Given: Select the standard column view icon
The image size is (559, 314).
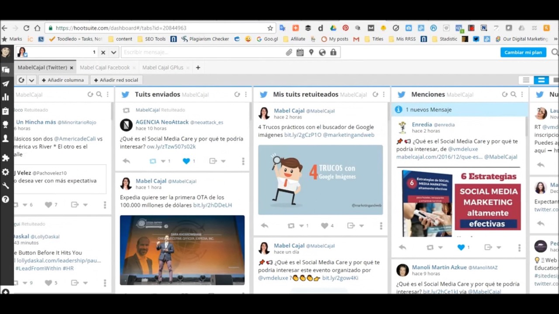Looking at the screenshot, I should (541, 80).
